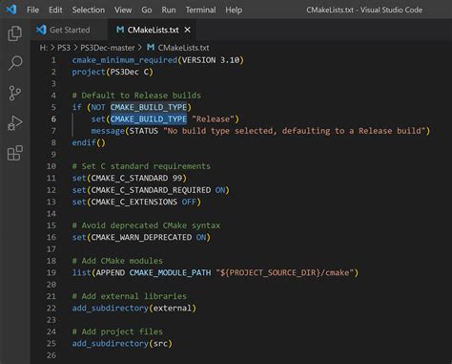Open the Run menu

coord(169,10)
